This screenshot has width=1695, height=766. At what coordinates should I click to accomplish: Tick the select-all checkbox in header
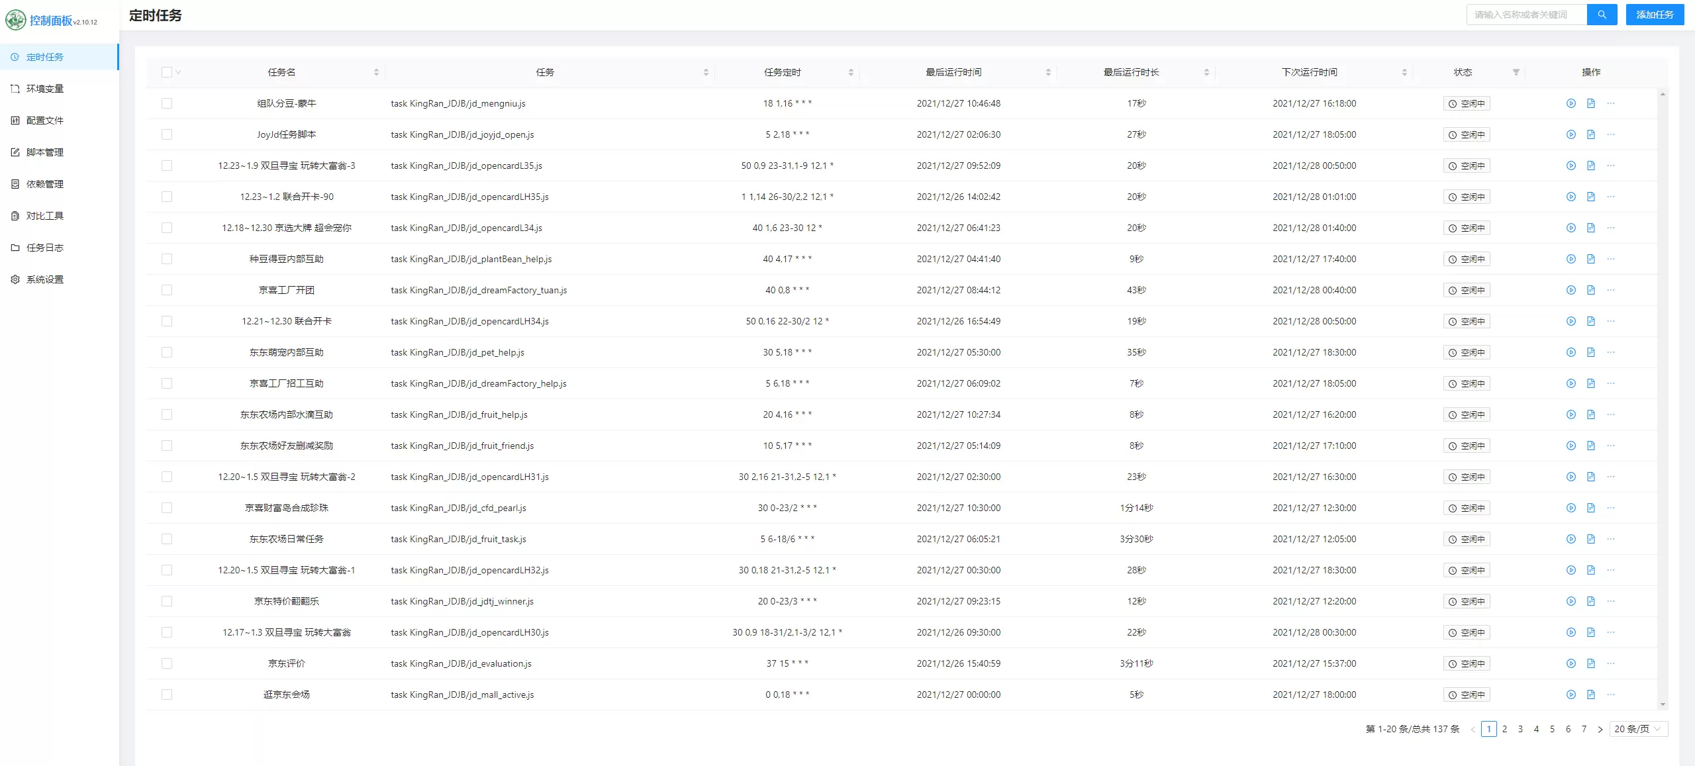pyautogui.click(x=166, y=72)
